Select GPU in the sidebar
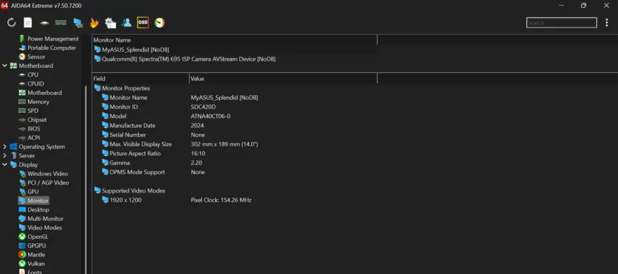 (33, 192)
